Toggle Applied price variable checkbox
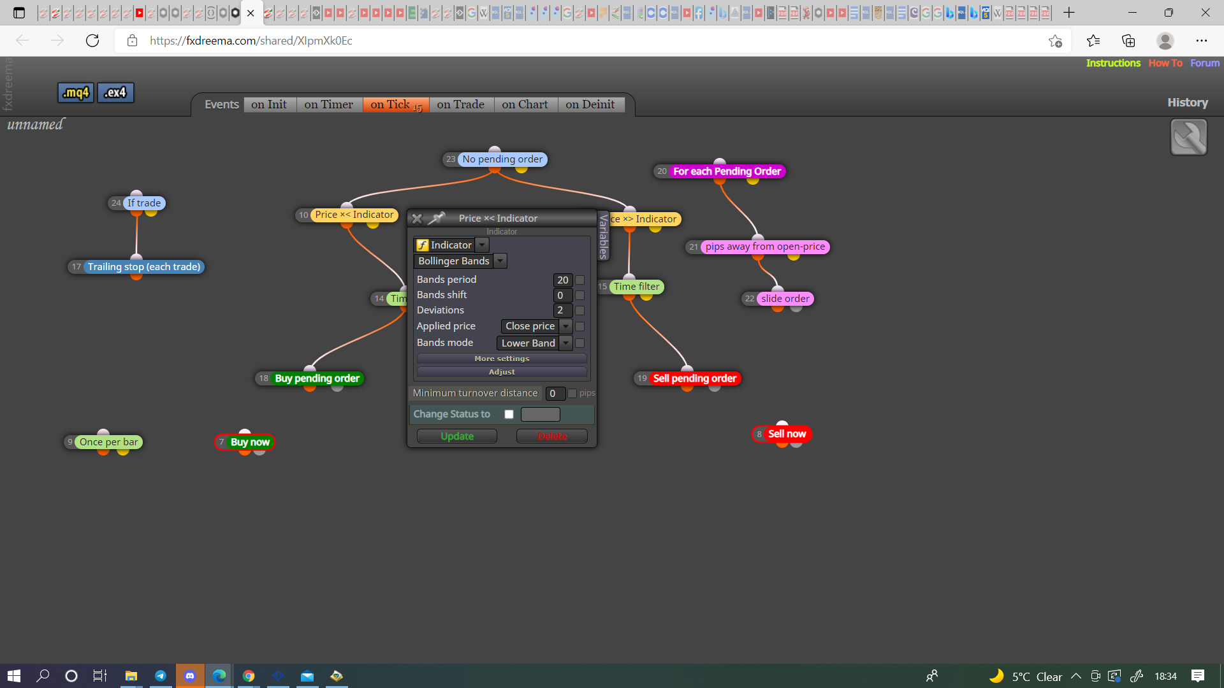1224x688 pixels. pos(579,326)
